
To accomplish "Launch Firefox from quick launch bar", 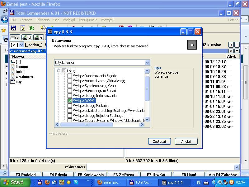I will click(x=47, y=182).
